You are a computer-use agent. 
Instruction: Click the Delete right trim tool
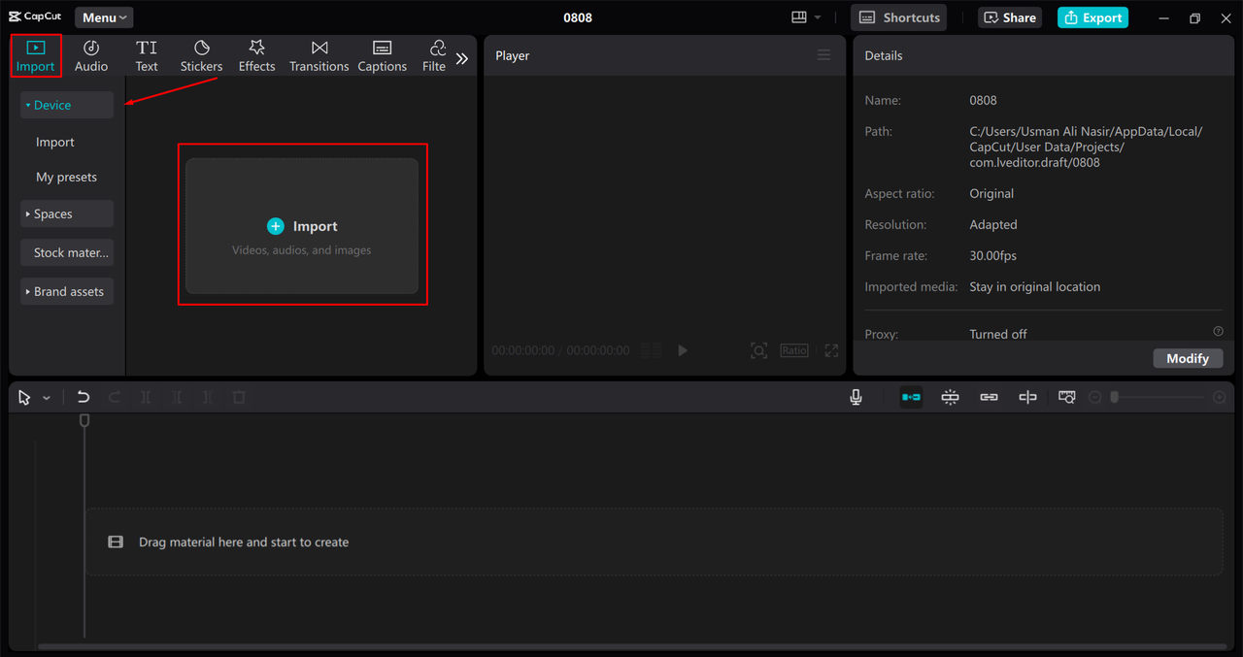click(208, 397)
